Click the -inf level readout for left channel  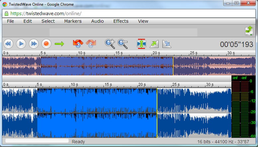point(235,78)
